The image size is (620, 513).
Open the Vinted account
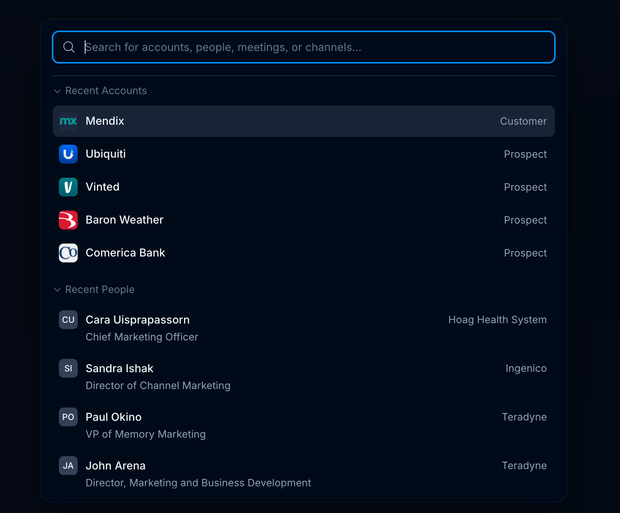tap(304, 187)
